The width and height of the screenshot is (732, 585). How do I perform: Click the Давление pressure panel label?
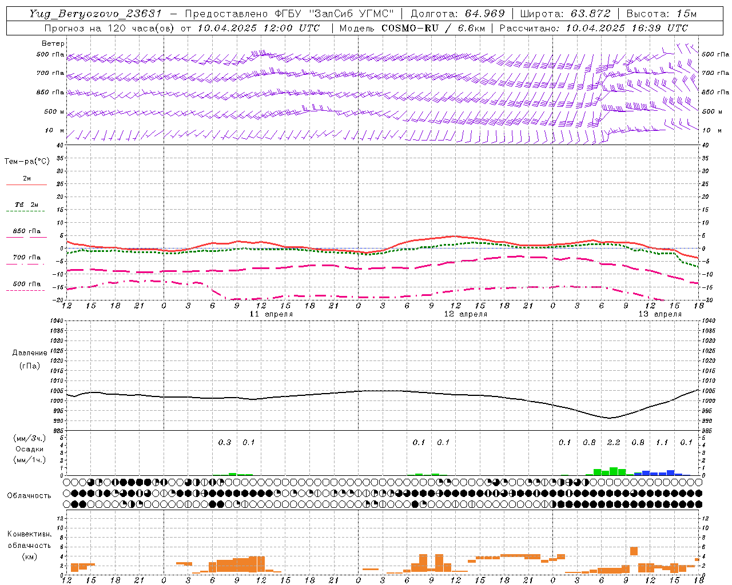tap(30, 353)
